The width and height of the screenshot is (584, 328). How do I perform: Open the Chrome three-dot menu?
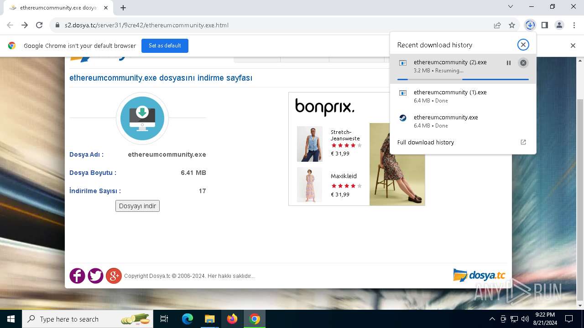[574, 25]
